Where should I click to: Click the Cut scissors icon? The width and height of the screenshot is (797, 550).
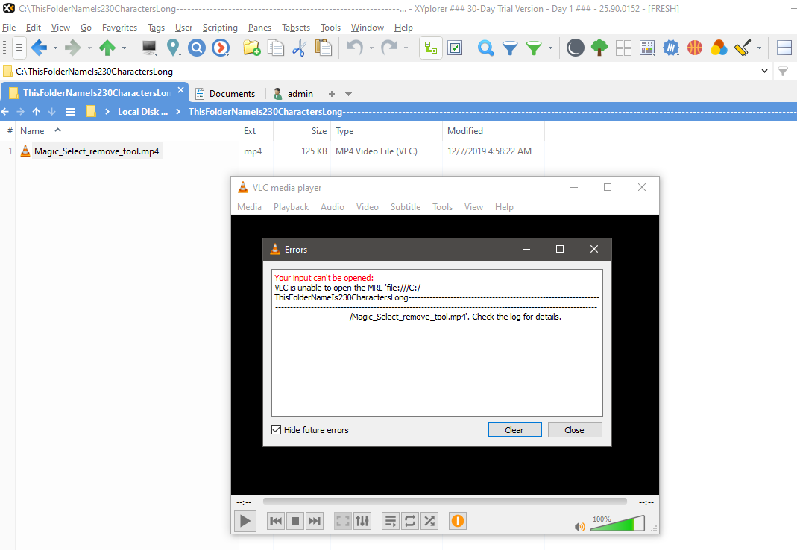[300, 48]
